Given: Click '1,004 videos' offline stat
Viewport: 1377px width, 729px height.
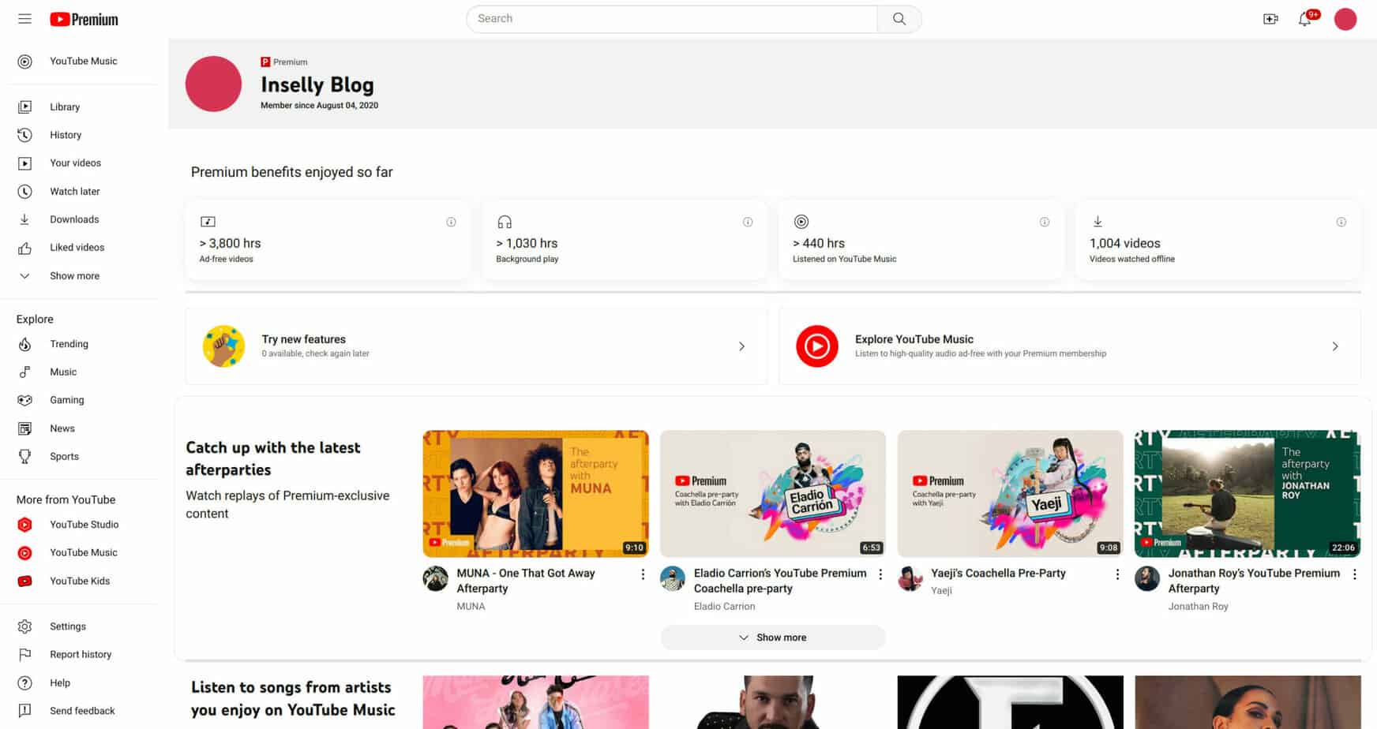Looking at the screenshot, I should pyautogui.click(x=1125, y=244).
